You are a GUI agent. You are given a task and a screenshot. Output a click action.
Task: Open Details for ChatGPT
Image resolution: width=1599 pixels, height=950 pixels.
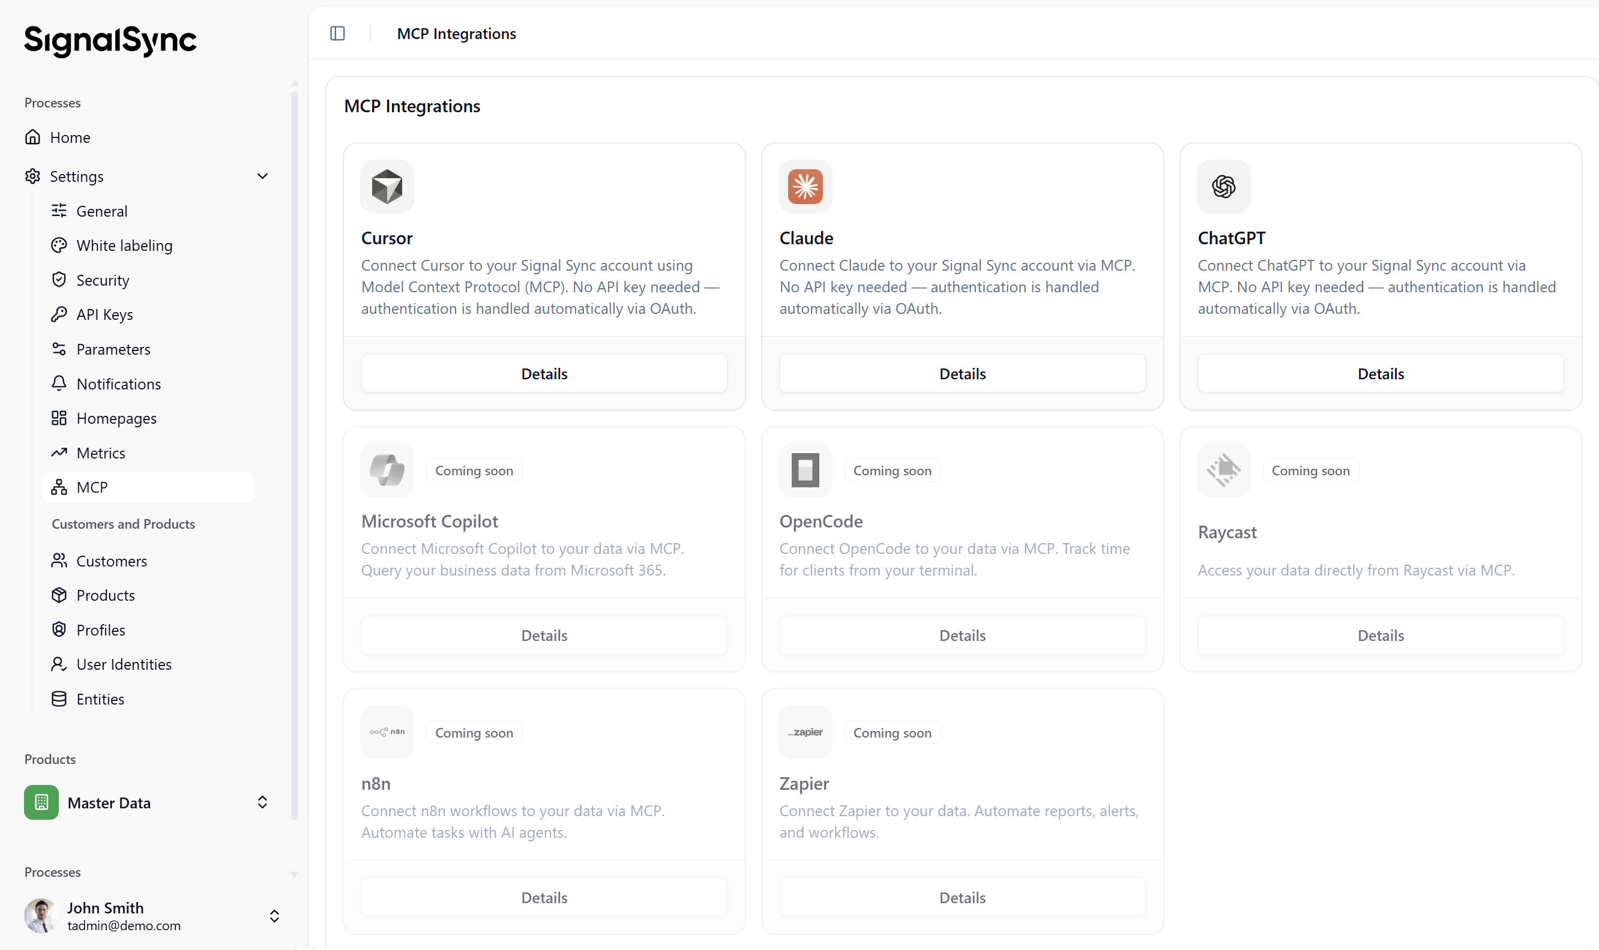[1381, 373]
